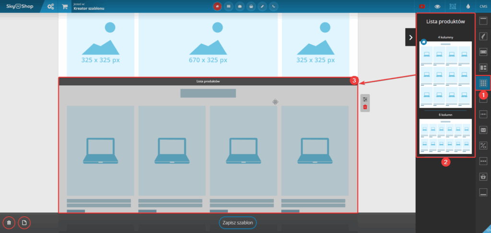Click the new page document button
The width and height of the screenshot is (491, 233).
tap(24, 223)
